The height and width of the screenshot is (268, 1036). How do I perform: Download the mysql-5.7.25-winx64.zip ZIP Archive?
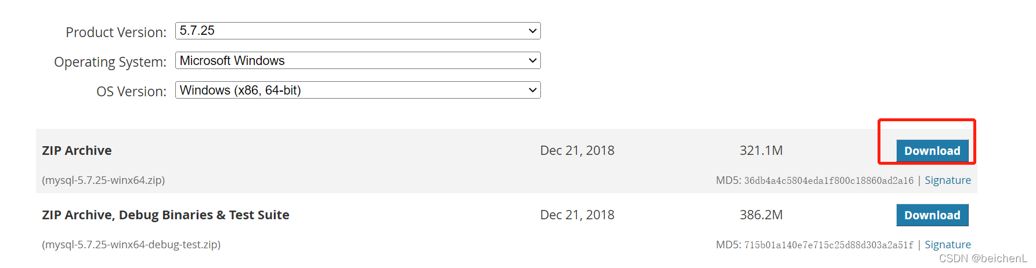(932, 151)
